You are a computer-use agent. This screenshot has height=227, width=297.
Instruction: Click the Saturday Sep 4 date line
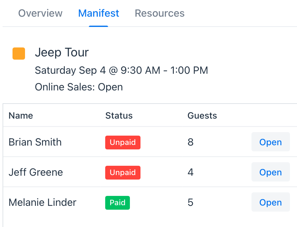point(122,70)
